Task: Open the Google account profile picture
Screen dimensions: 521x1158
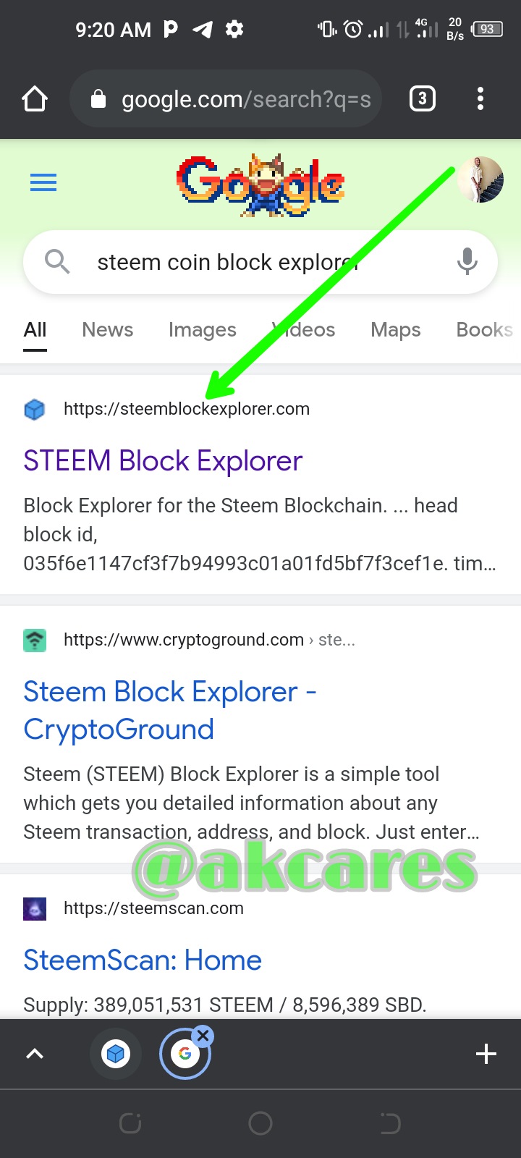Action: [480, 179]
